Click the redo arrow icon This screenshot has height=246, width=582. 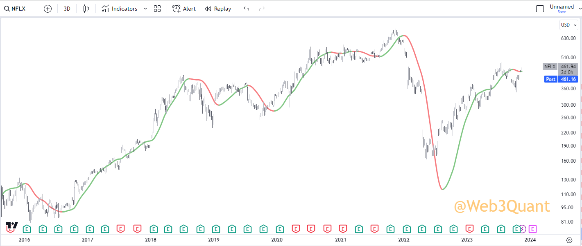point(262,9)
